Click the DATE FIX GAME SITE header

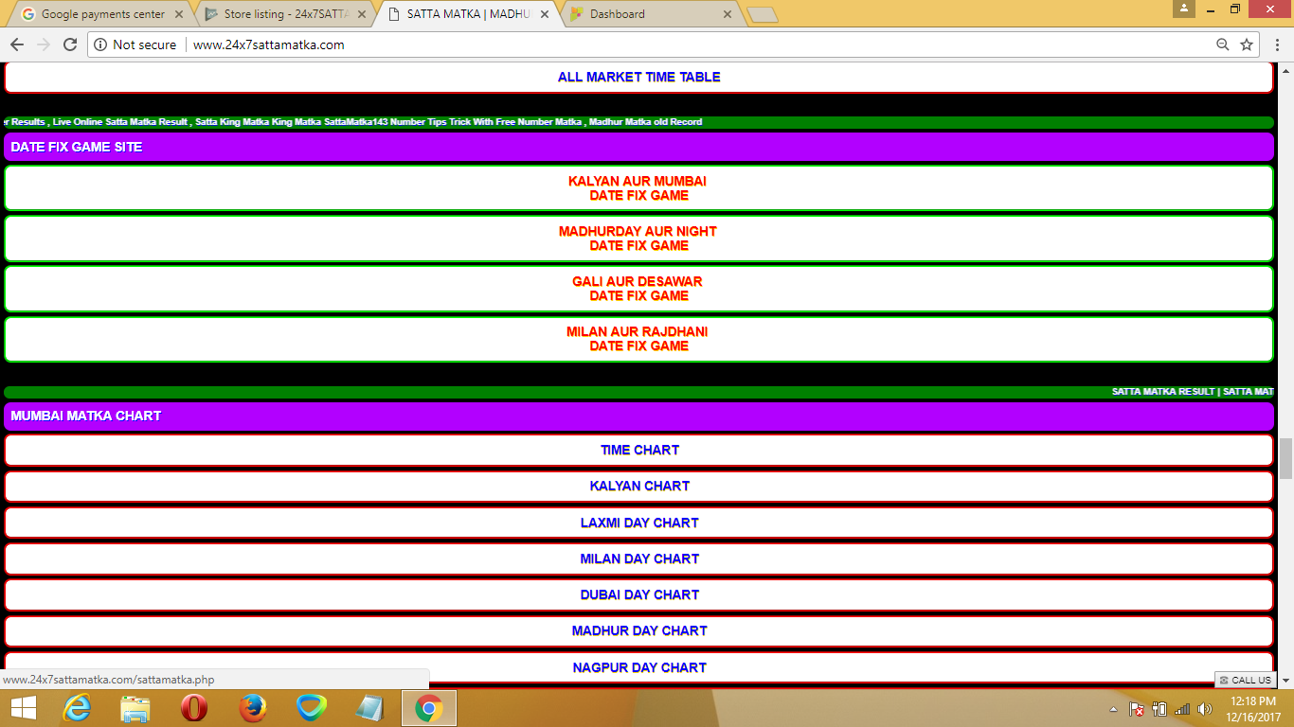(638, 147)
